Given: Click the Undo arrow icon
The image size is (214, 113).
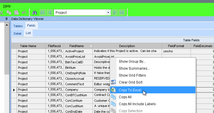Looking at the screenshot, I should point(24,13).
